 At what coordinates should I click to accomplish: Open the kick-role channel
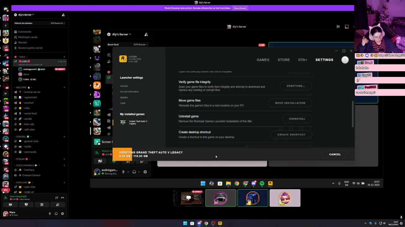point(39,124)
